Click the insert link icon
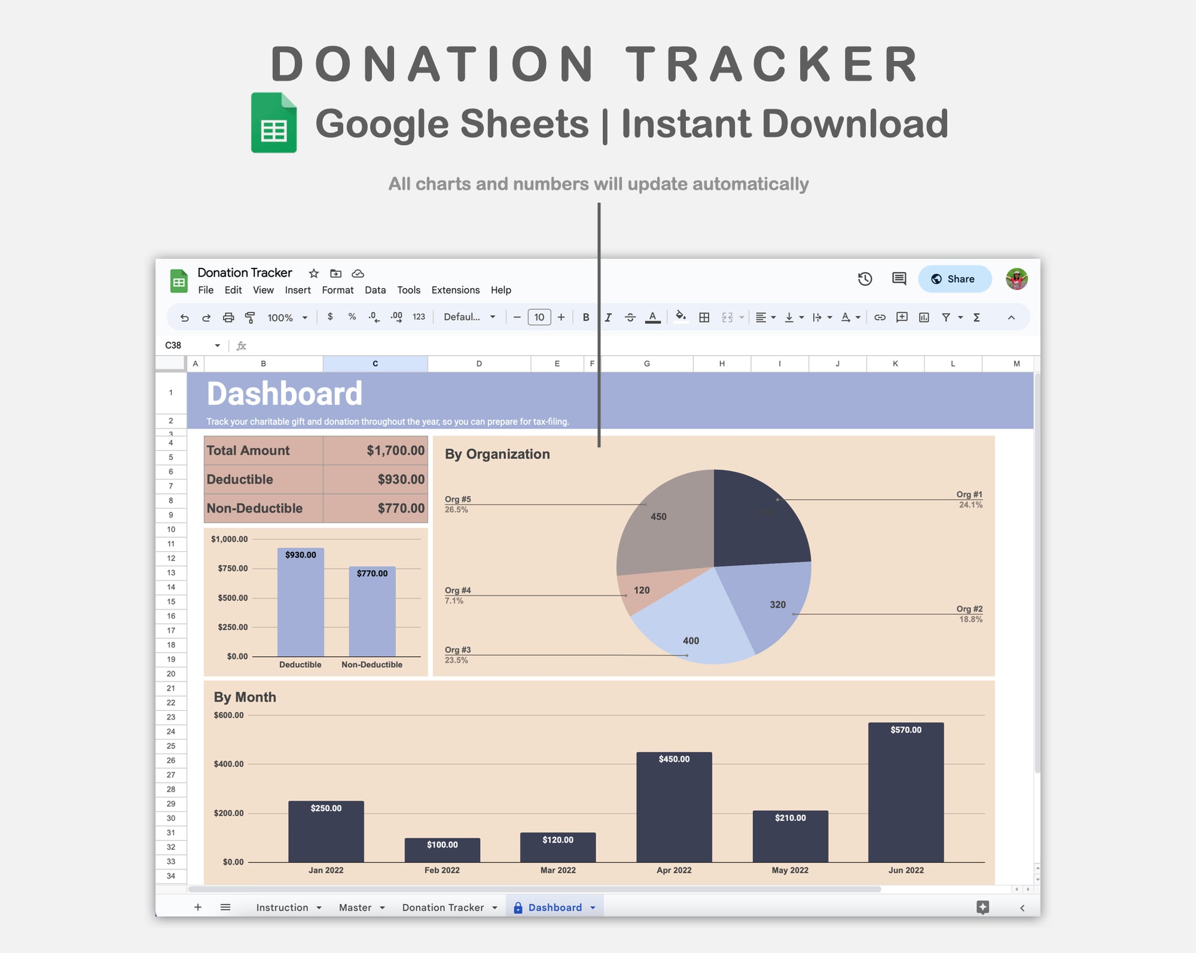 point(879,318)
